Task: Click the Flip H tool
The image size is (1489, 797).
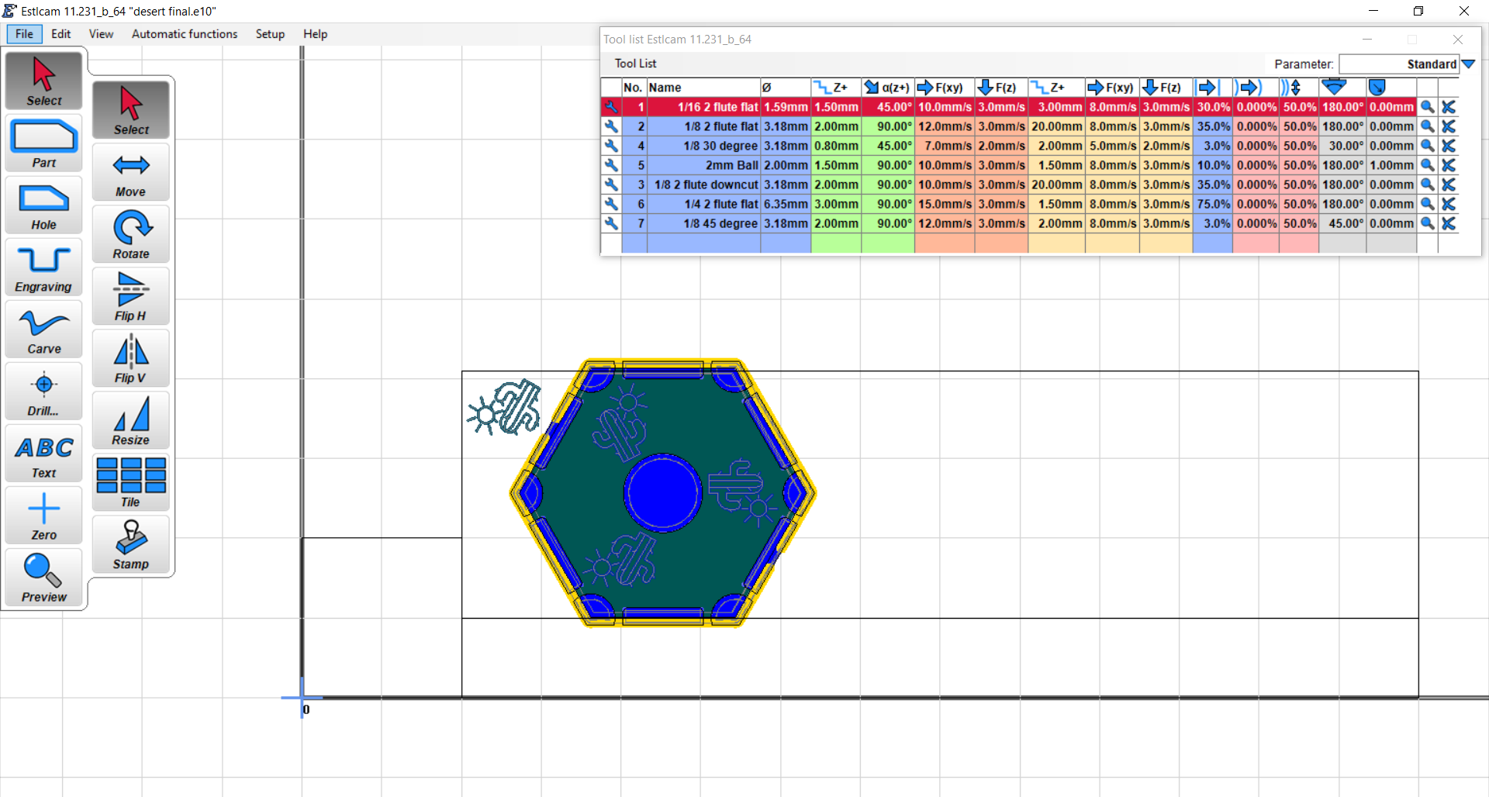Action: [x=131, y=296]
